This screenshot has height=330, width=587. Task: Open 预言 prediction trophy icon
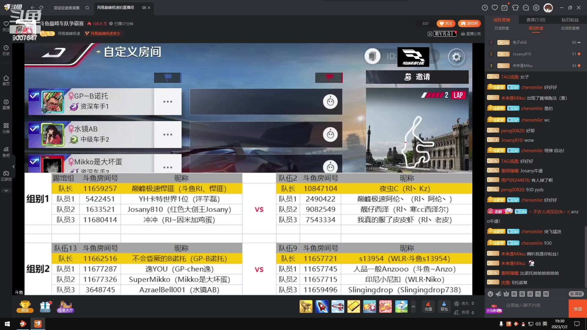click(25, 306)
